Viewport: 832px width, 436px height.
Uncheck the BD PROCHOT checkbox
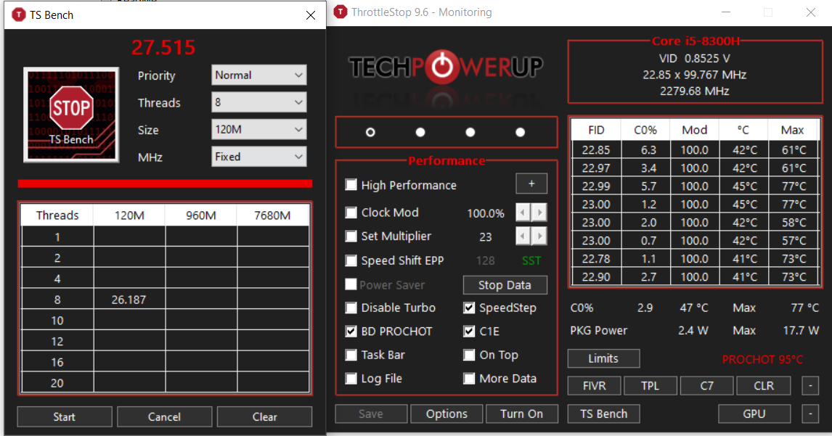pos(351,332)
